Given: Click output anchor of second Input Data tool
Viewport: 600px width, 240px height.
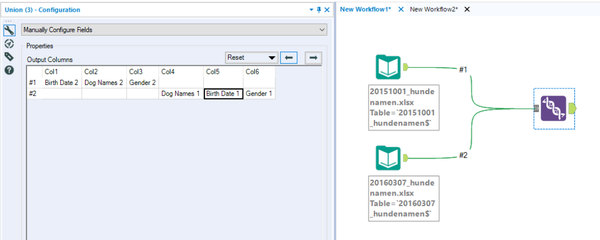Looking at the screenshot, I should pos(405,157).
